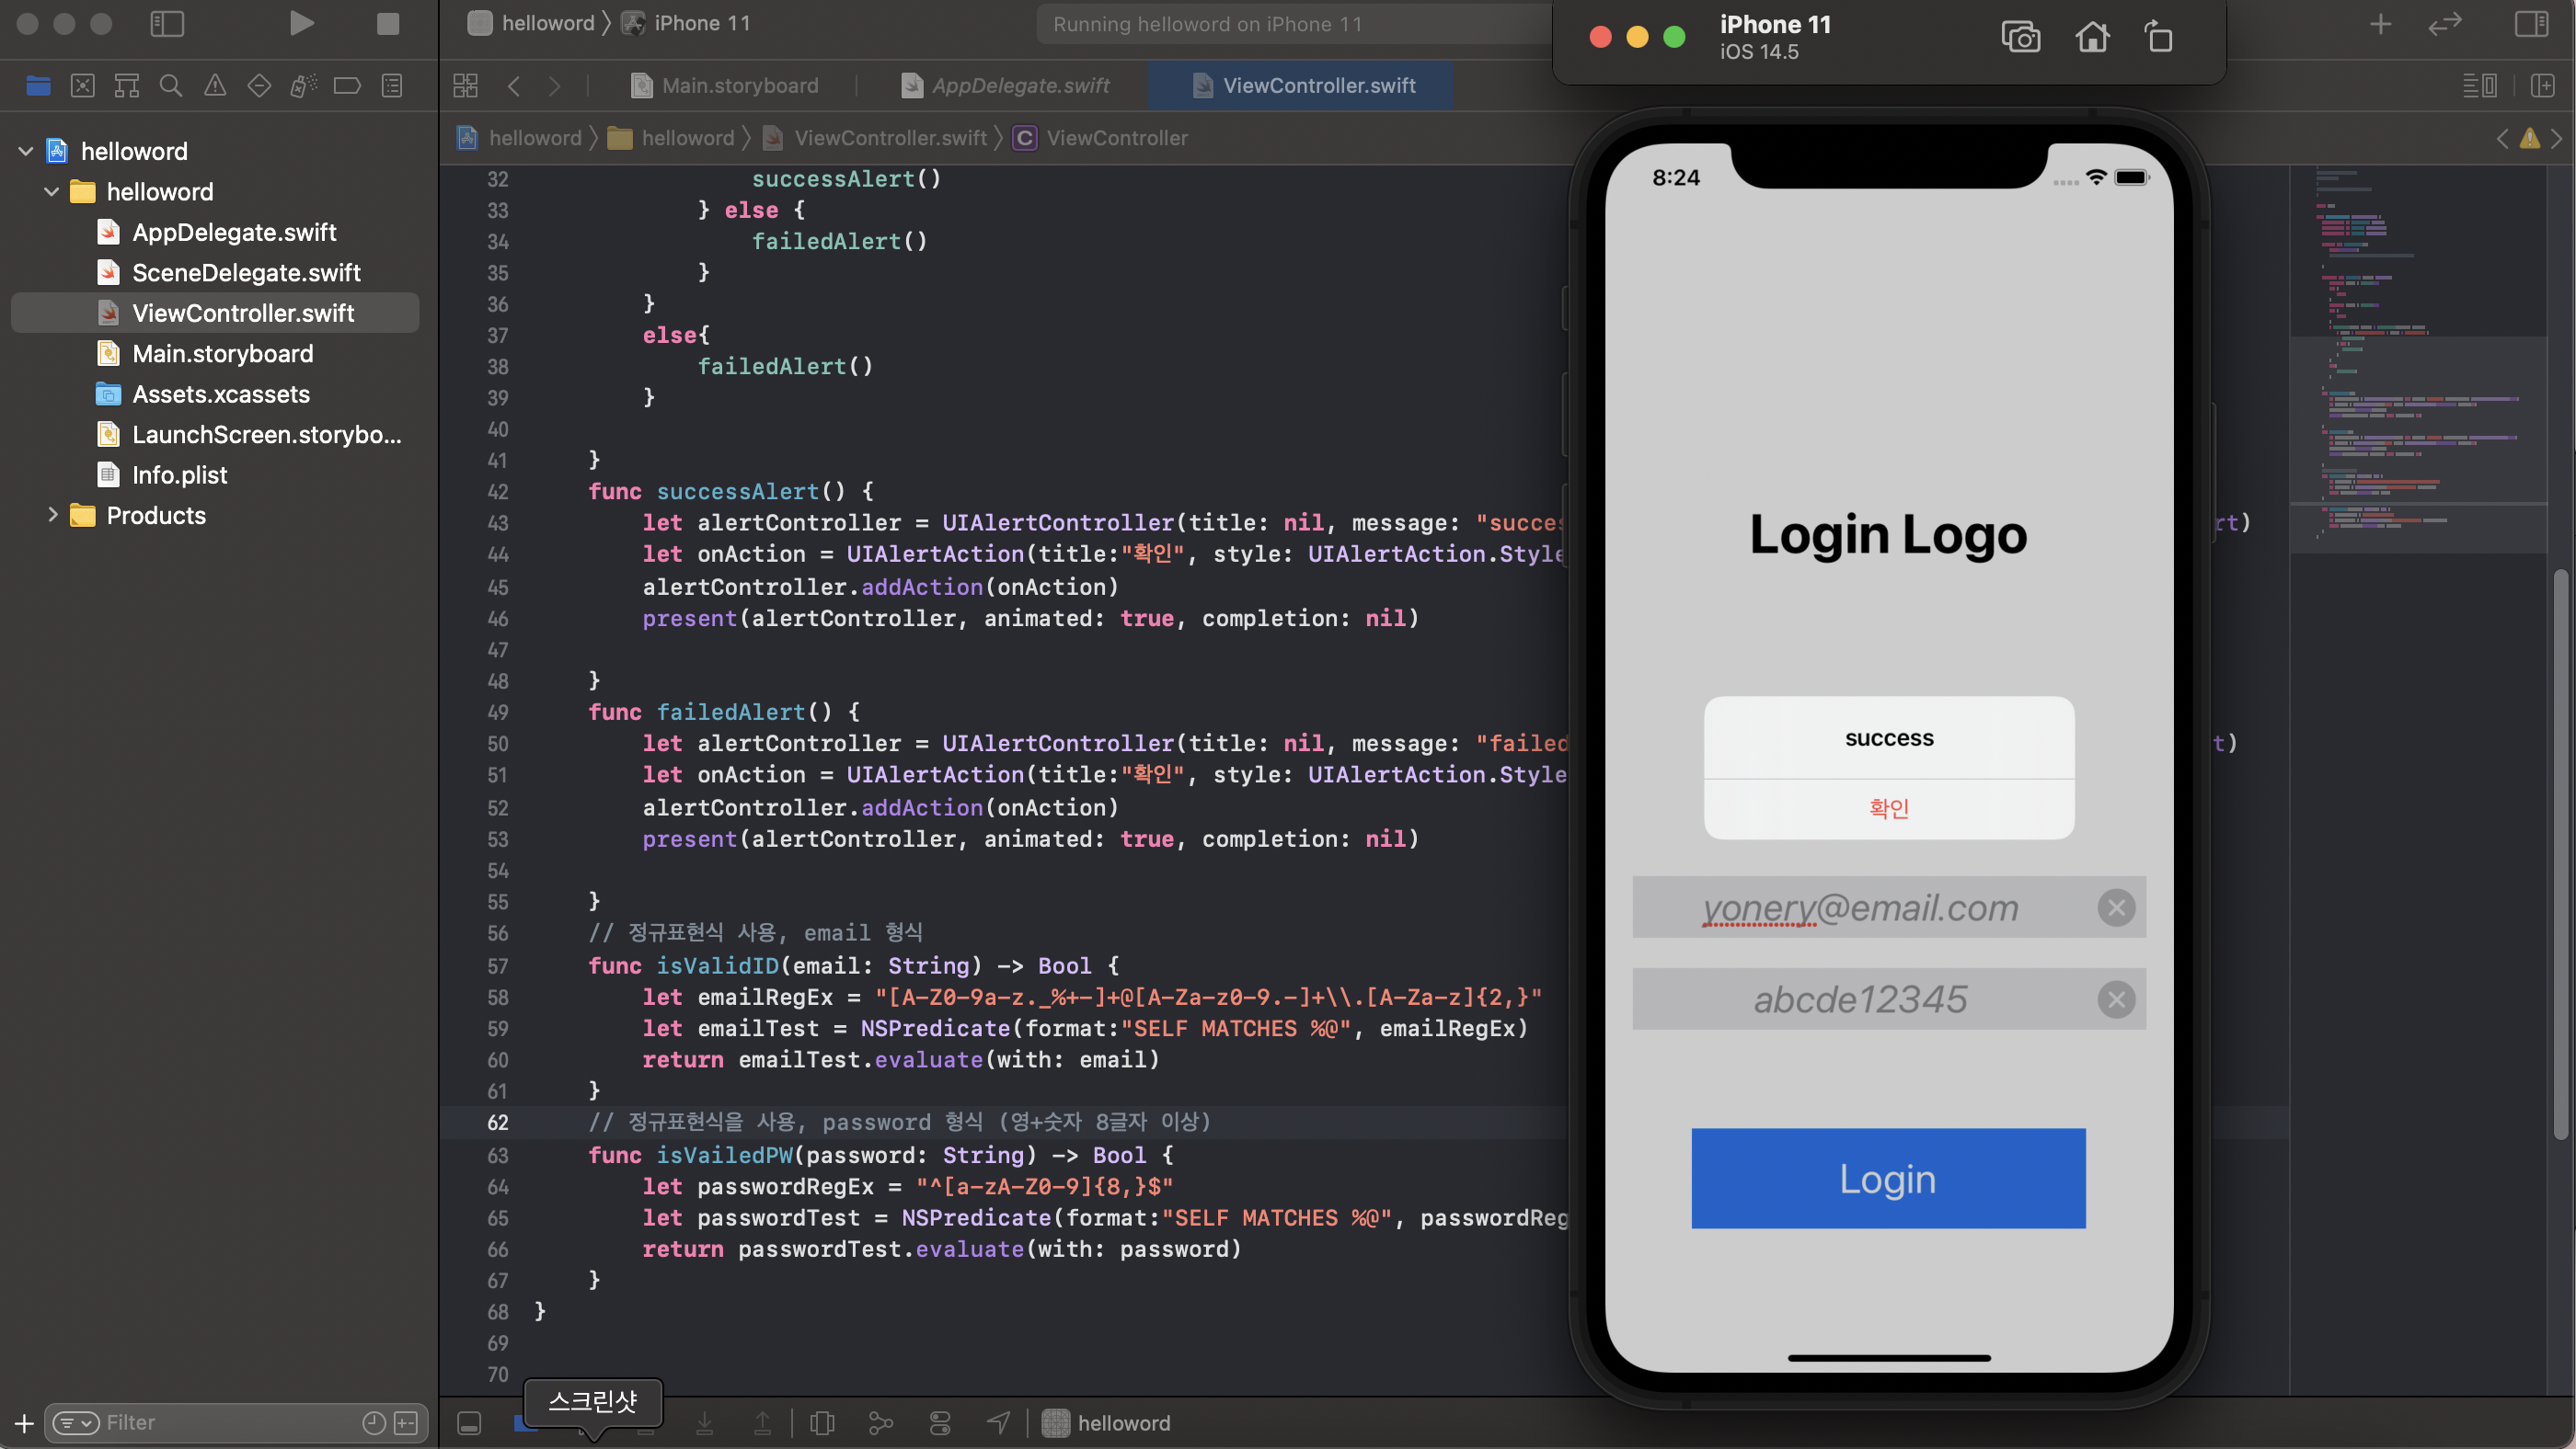Expand the Products folder

(x=53, y=515)
